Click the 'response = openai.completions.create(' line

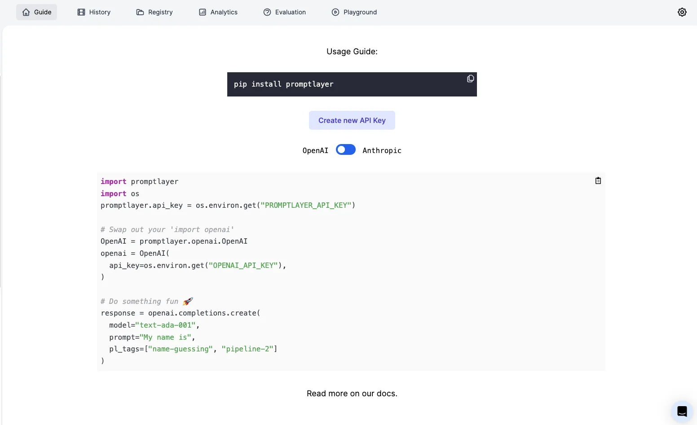(x=181, y=313)
